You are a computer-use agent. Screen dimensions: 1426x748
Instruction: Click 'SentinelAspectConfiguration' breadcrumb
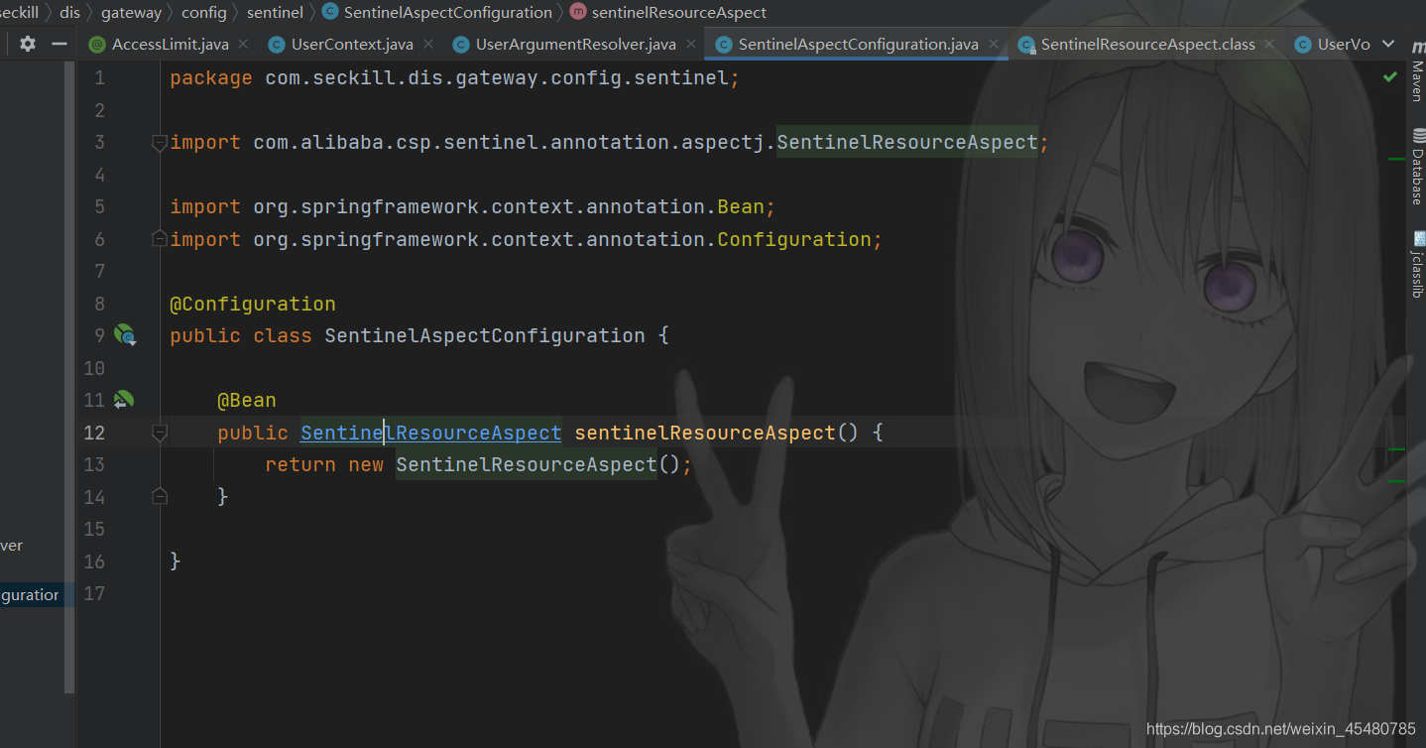click(x=448, y=13)
